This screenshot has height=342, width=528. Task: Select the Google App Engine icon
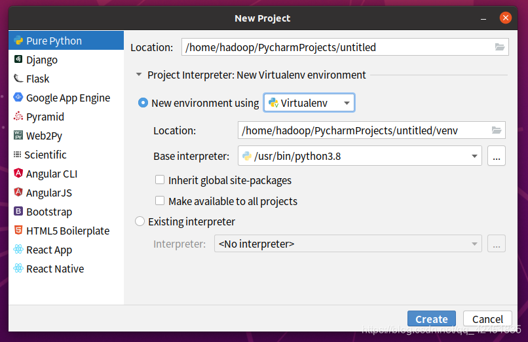click(x=18, y=97)
